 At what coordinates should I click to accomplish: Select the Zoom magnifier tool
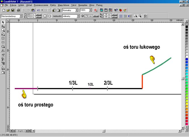pos(3,30)
